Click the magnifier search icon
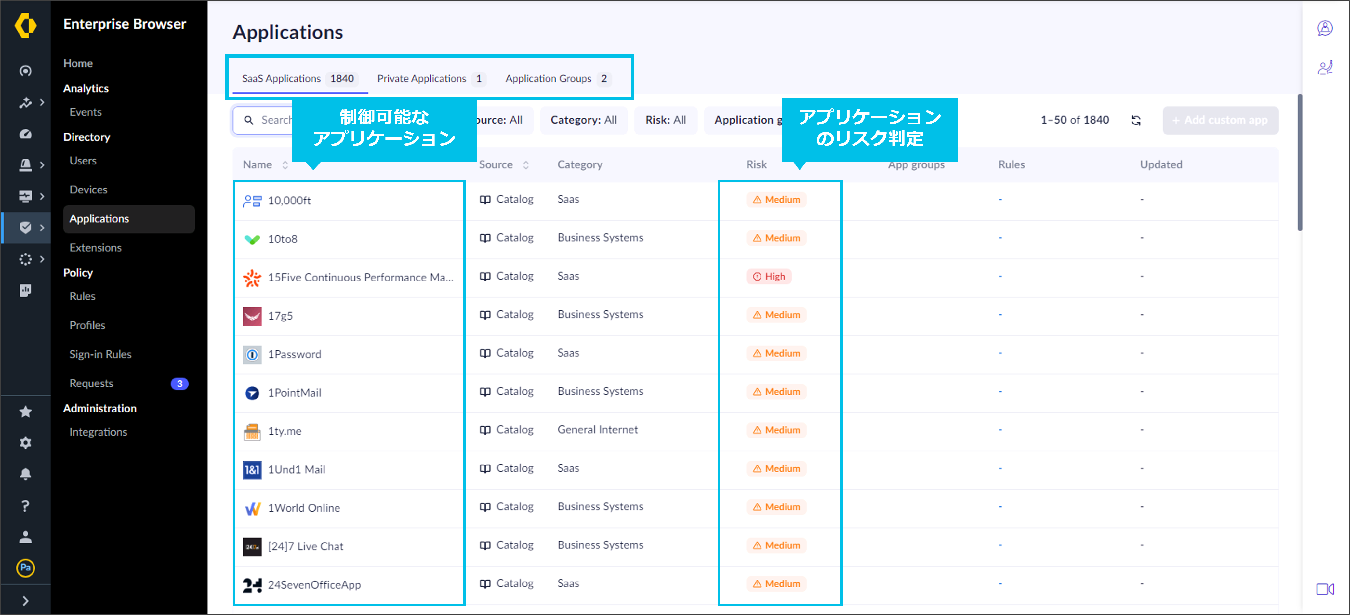This screenshot has width=1350, height=615. pyautogui.click(x=249, y=121)
